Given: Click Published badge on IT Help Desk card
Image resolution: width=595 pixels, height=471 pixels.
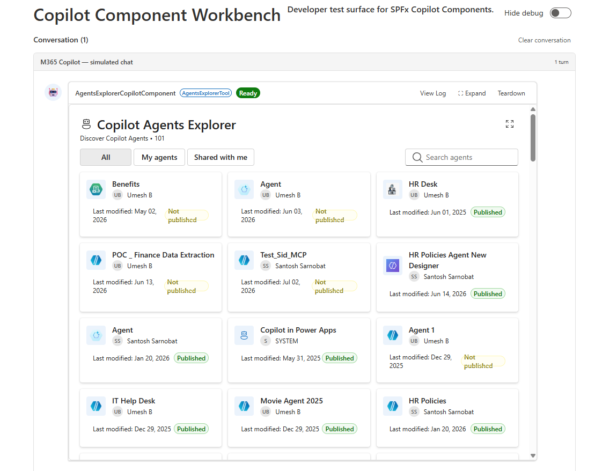Looking at the screenshot, I should click(191, 429).
